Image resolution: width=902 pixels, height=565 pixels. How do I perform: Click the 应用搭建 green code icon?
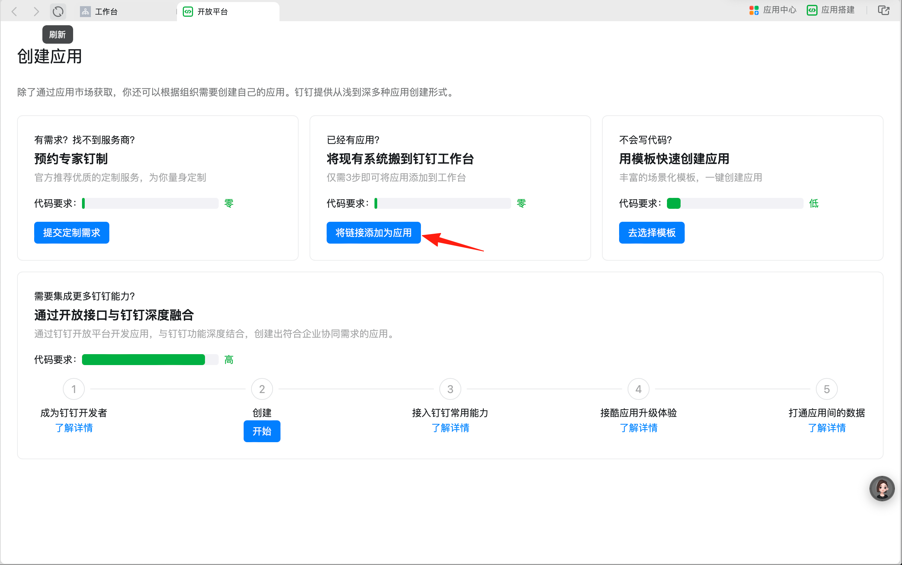[812, 10]
